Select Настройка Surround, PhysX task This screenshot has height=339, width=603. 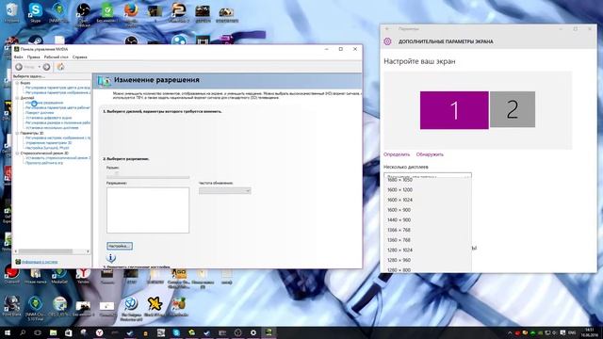[x=47, y=148]
